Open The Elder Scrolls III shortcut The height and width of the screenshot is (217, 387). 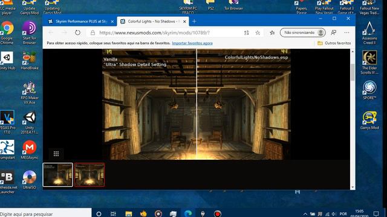[369, 62]
